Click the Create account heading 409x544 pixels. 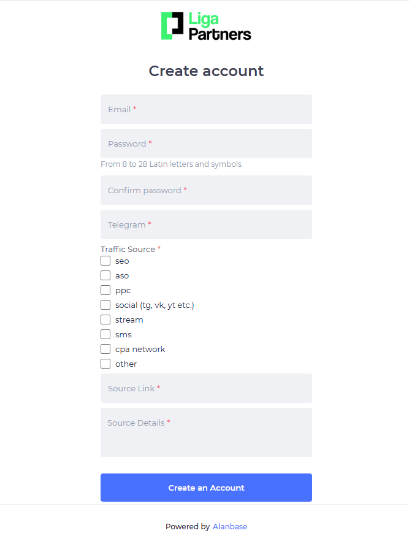pyautogui.click(x=206, y=71)
